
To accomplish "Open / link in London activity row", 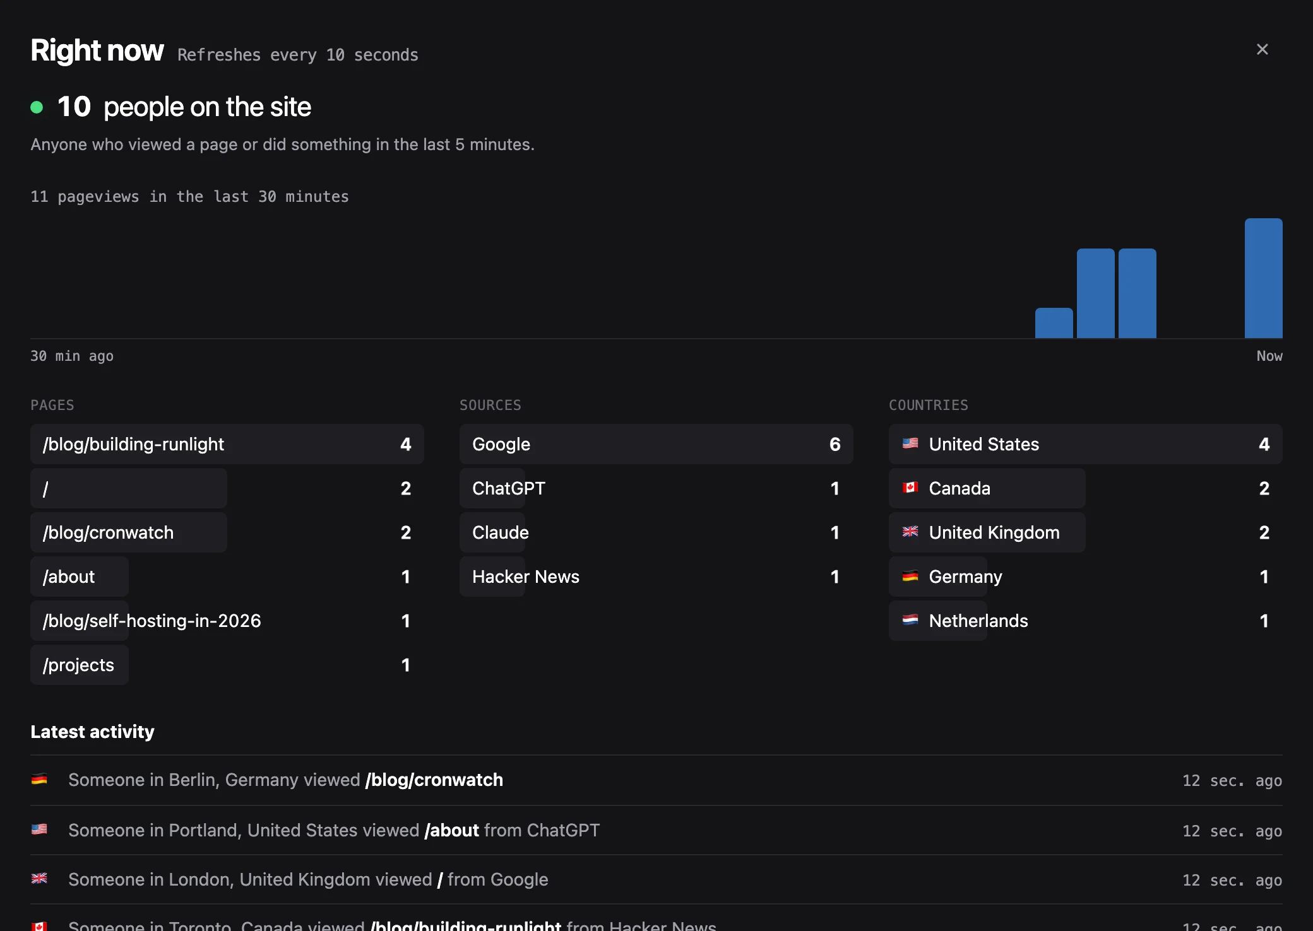I will [x=440, y=879].
